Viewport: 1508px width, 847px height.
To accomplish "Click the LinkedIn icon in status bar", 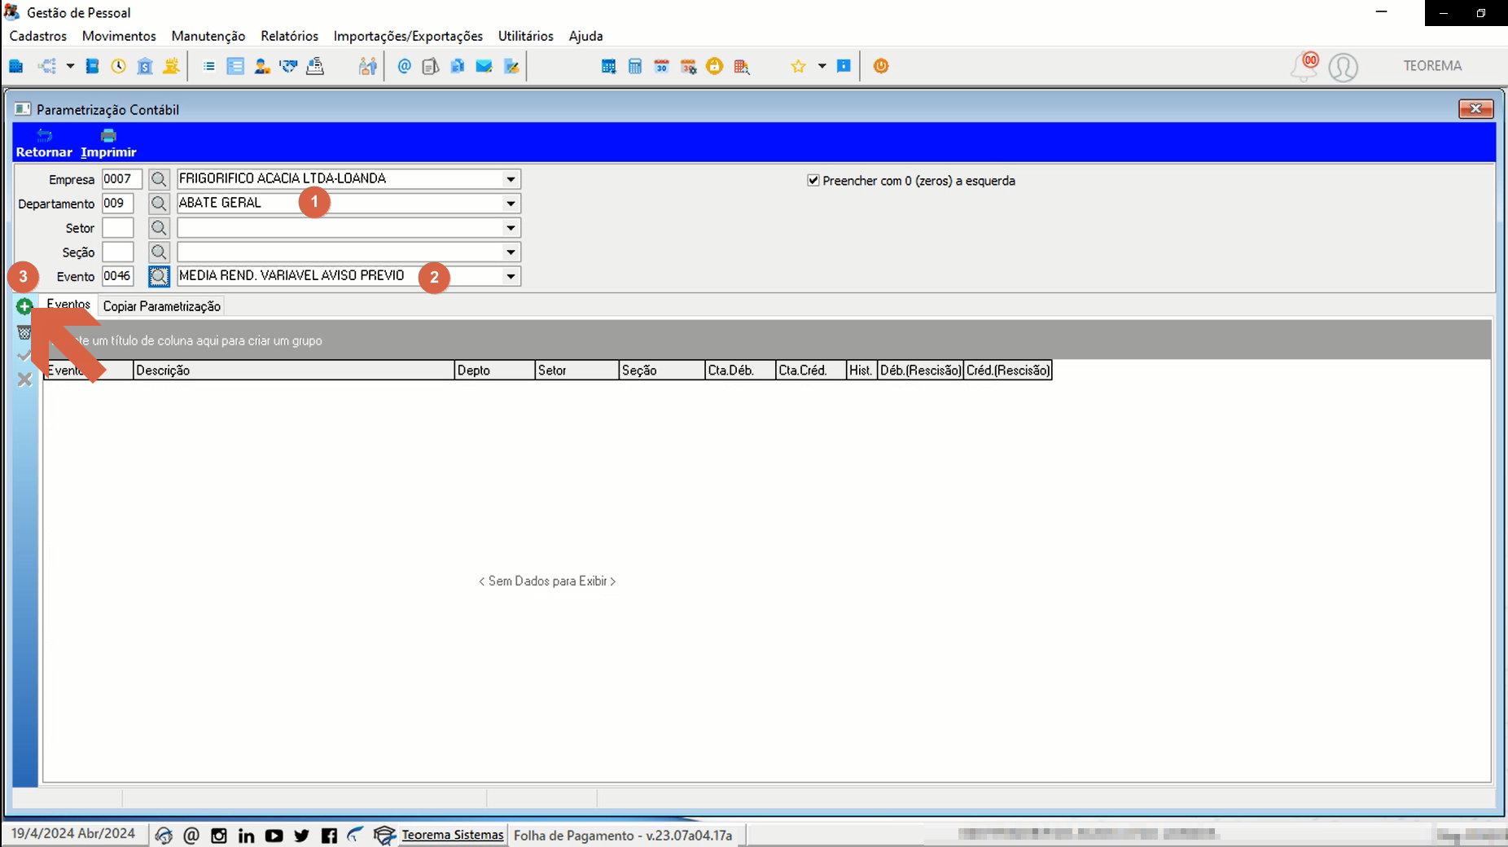I will click(246, 836).
